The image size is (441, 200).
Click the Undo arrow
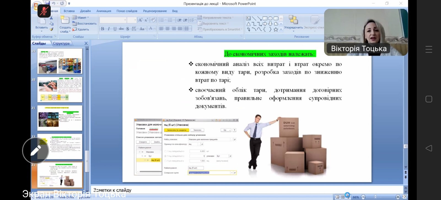pyautogui.click(x=54, y=4)
